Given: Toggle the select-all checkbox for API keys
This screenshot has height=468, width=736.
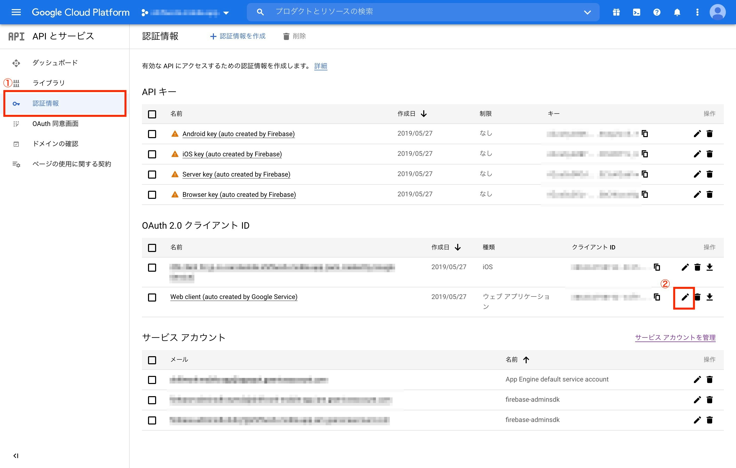Looking at the screenshot, I should [x=152, y=114].
